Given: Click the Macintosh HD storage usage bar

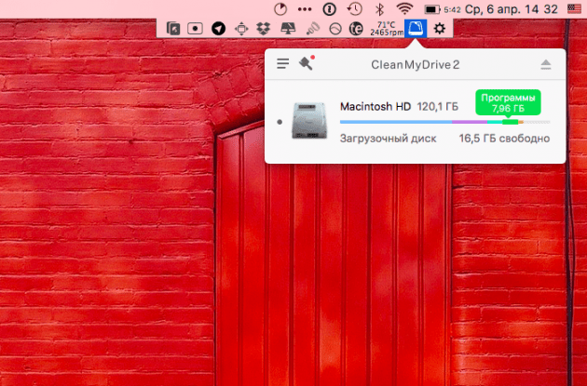Looking at the screenshot, I should 444,122.
